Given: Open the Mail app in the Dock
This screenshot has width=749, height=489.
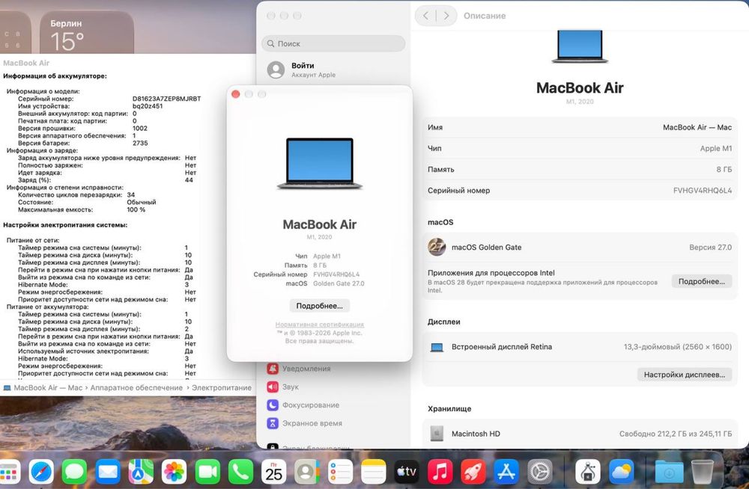Looking at the screenshot, I should tap(108, 473).
